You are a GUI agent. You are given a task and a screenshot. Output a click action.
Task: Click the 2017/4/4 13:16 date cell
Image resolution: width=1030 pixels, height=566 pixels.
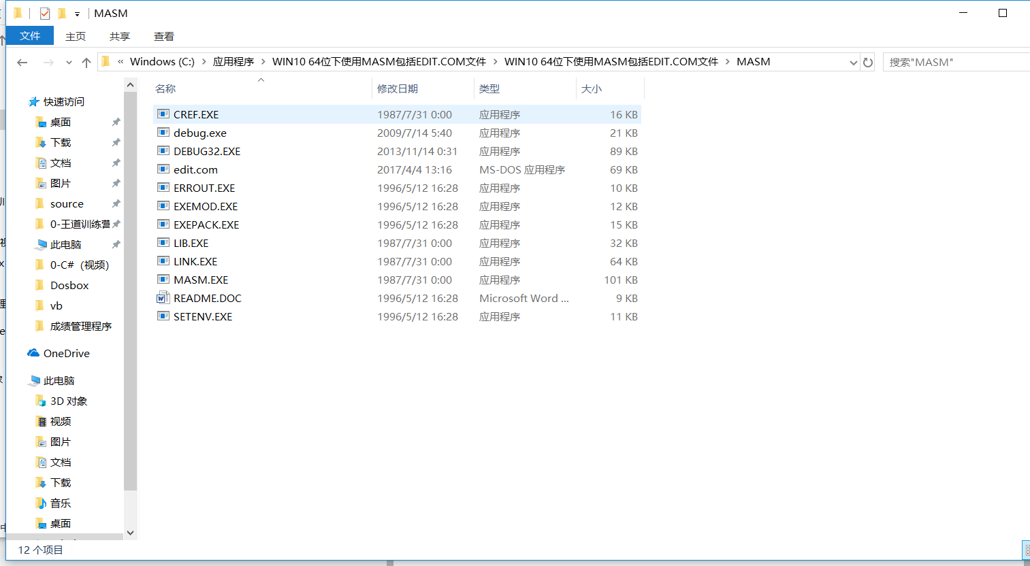pyautogui.click(x=415, y=169)
